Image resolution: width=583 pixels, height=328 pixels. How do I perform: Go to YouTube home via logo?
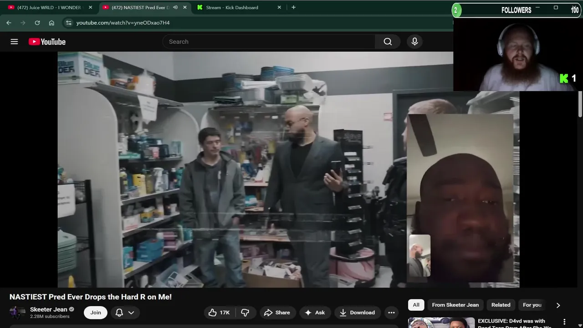(47, 41)
